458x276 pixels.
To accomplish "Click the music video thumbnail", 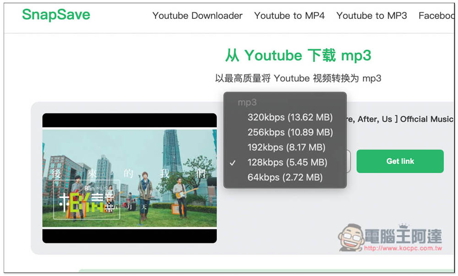I will coord(130,178).
